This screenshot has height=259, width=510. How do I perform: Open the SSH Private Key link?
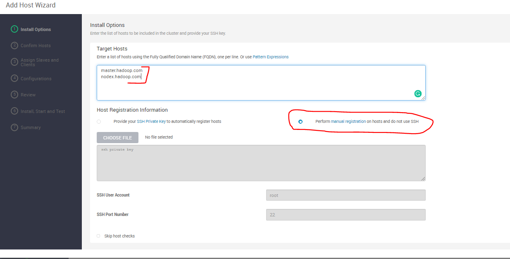click(151, 122)
